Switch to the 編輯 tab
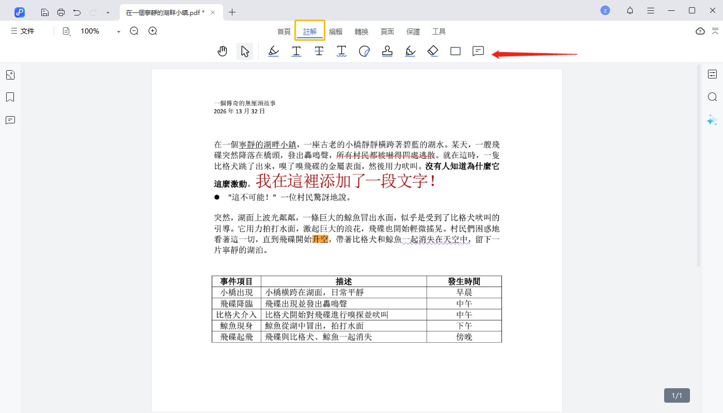The width and height of the screenshot is (723, 413). (x=336, y=31)
